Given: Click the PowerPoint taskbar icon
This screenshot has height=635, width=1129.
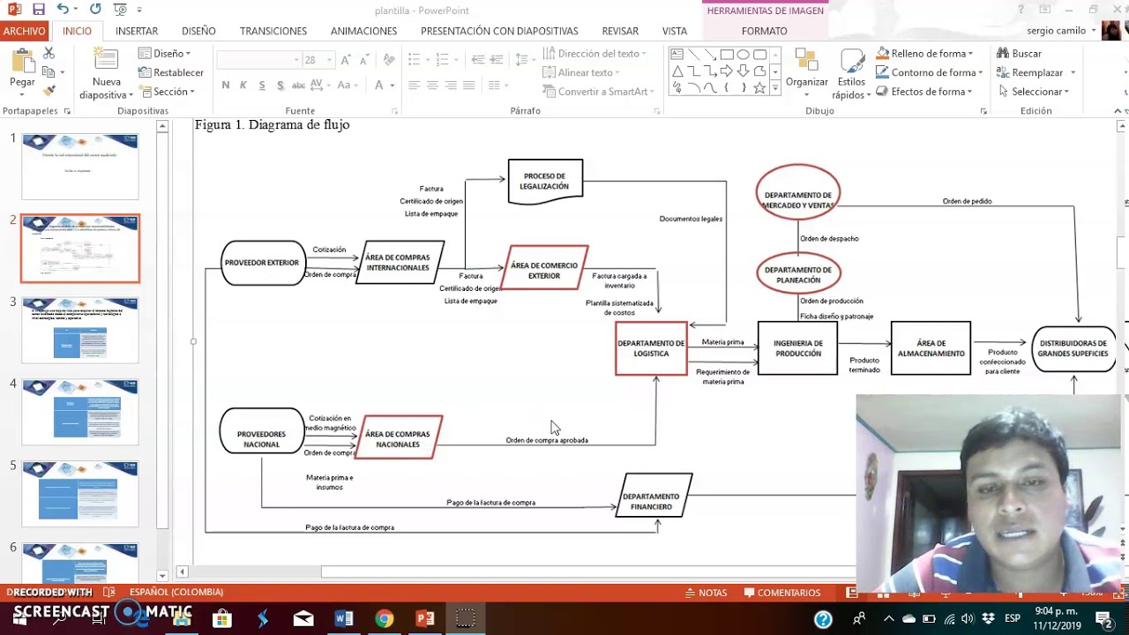Looking at the screenshot, I should (424, 619).
